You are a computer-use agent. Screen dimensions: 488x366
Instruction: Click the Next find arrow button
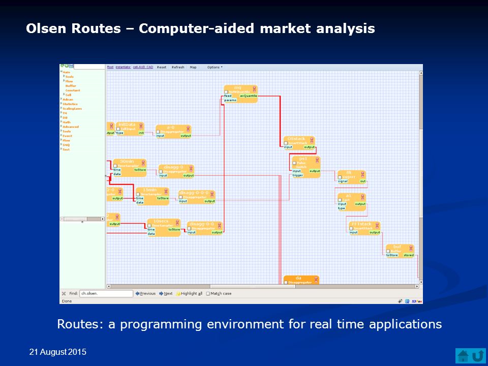pos(166,293)
